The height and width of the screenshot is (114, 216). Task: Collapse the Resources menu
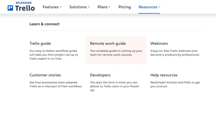click(x=149, y=7)
